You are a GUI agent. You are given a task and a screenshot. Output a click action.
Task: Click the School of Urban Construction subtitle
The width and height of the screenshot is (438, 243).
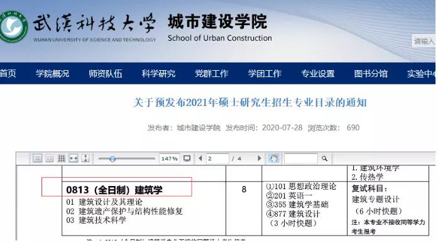[x=220, y=38]
